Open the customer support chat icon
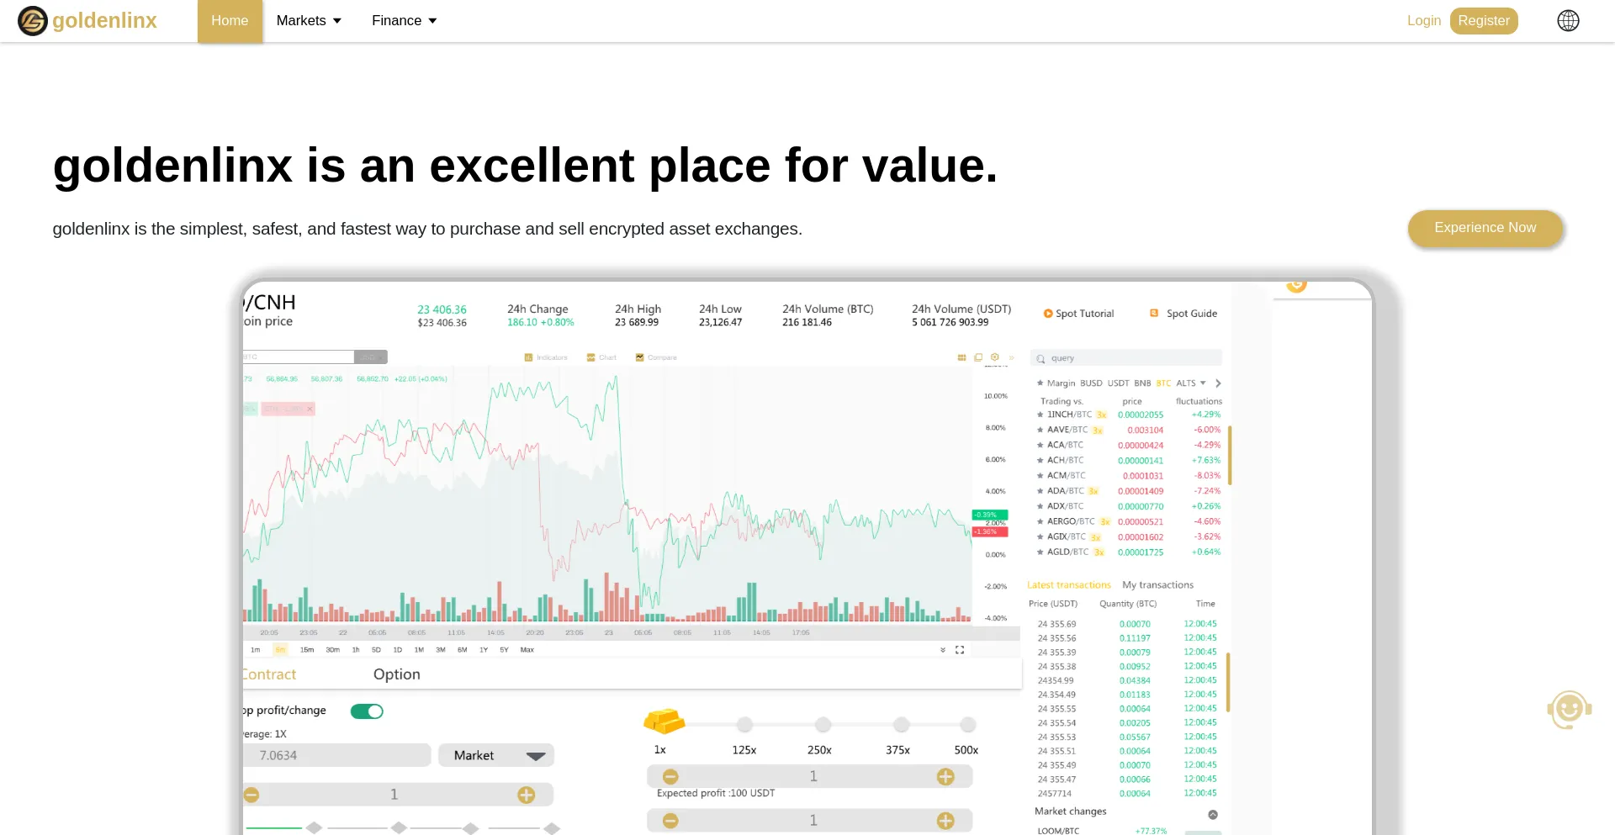The width and height of the screenshot is (1615, 835). pos(1569,711)
